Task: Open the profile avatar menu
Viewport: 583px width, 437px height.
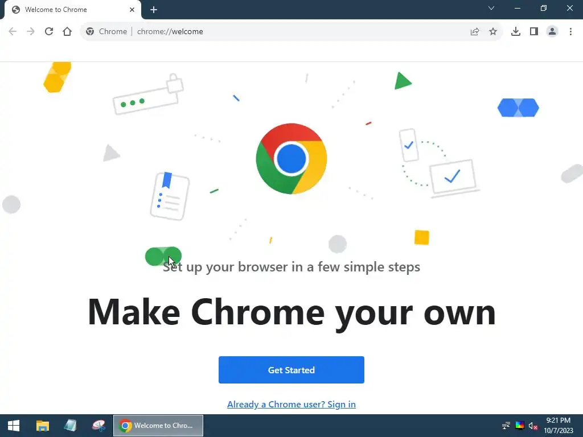Action: point(552,32)
